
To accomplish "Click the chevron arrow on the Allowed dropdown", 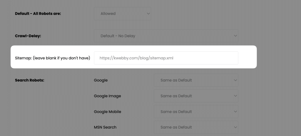I will (148, 13).
